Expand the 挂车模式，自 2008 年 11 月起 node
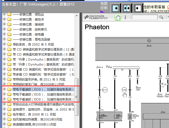 (4, 114)
